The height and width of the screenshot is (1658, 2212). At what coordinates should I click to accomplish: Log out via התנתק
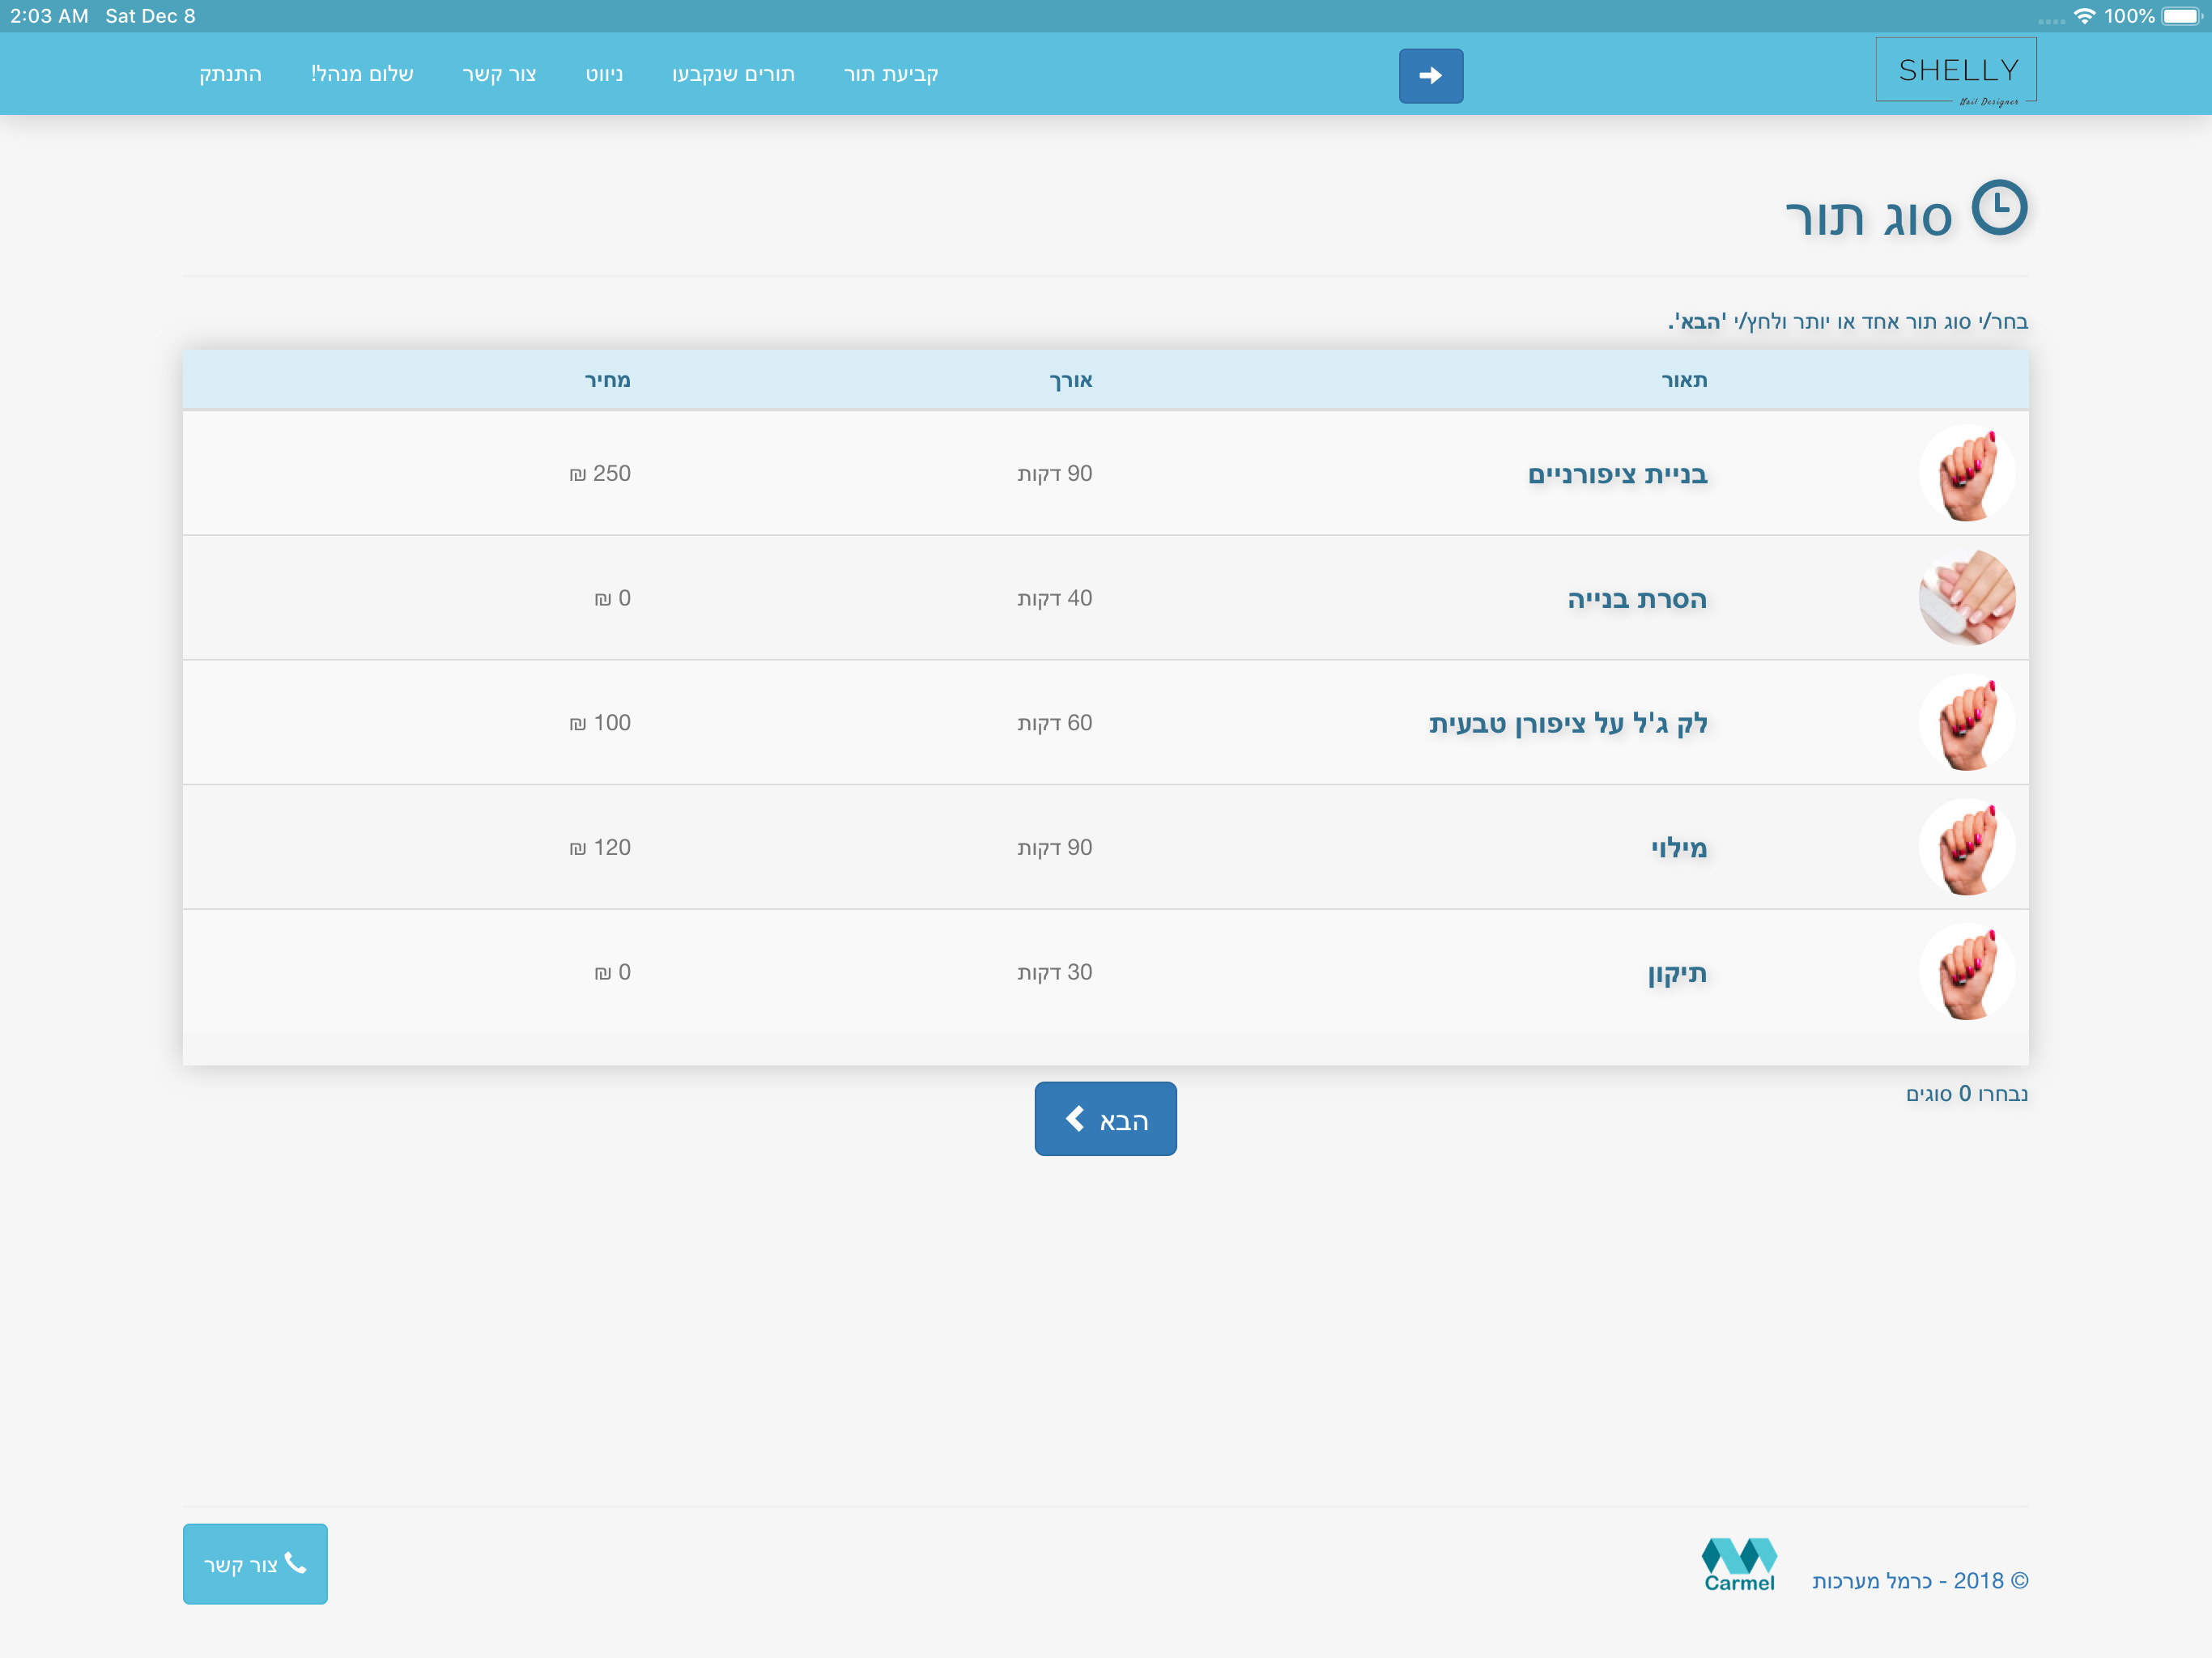(x=230, y=74)
